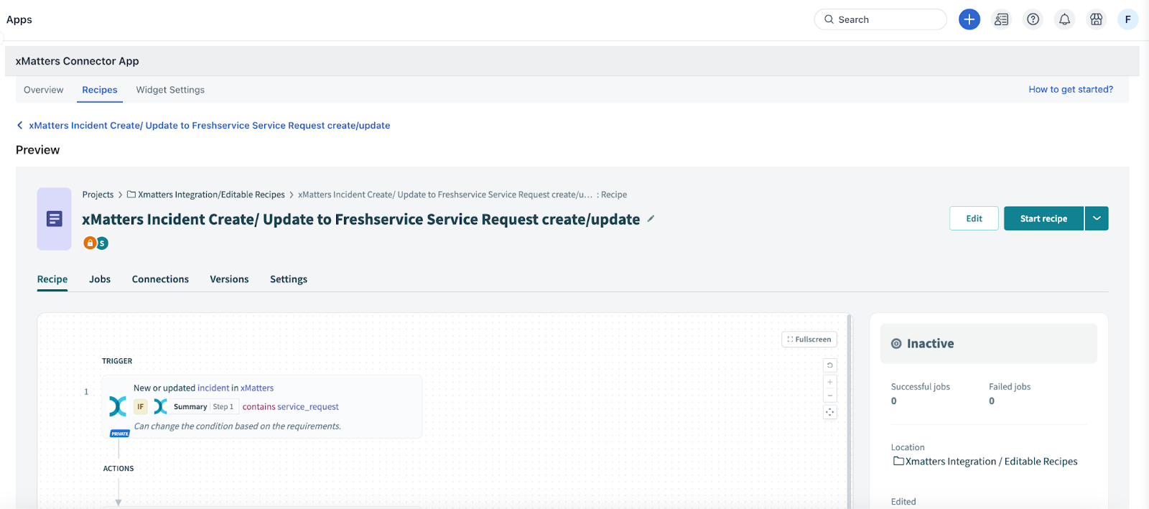Click the Edit button

tap(974, 218)
